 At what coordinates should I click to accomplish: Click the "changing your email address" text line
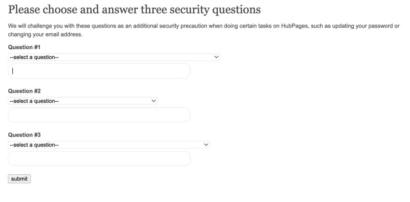pyautogui.click(x=45, y=34)
